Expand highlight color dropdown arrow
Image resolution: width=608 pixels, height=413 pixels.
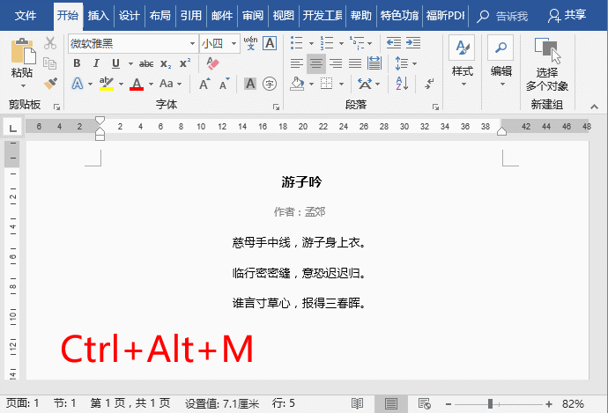(x=121, y=84)
